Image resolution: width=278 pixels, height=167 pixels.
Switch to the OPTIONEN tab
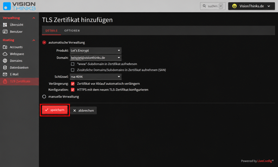pyautogui.click(x=72, y=30)
